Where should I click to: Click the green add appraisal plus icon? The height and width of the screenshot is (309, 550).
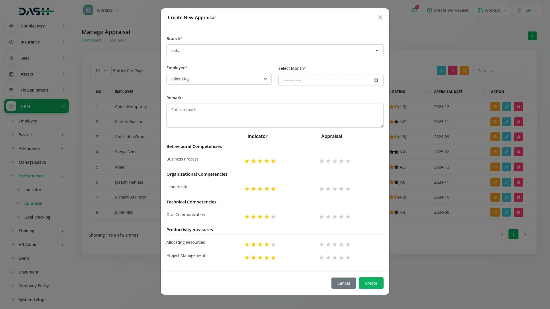pos(532,36)
